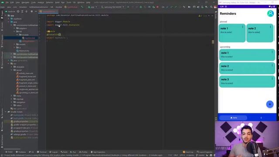
Task: Open the File menu
Action: click(7, 3)
